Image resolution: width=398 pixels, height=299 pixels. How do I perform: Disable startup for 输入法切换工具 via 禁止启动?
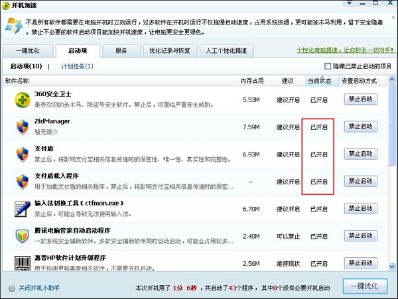point(362,209)
